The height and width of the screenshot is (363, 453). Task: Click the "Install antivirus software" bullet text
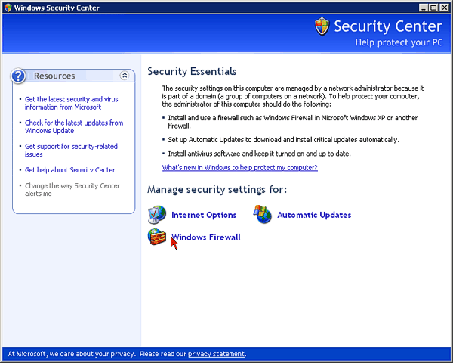click(x=260, y=154)
